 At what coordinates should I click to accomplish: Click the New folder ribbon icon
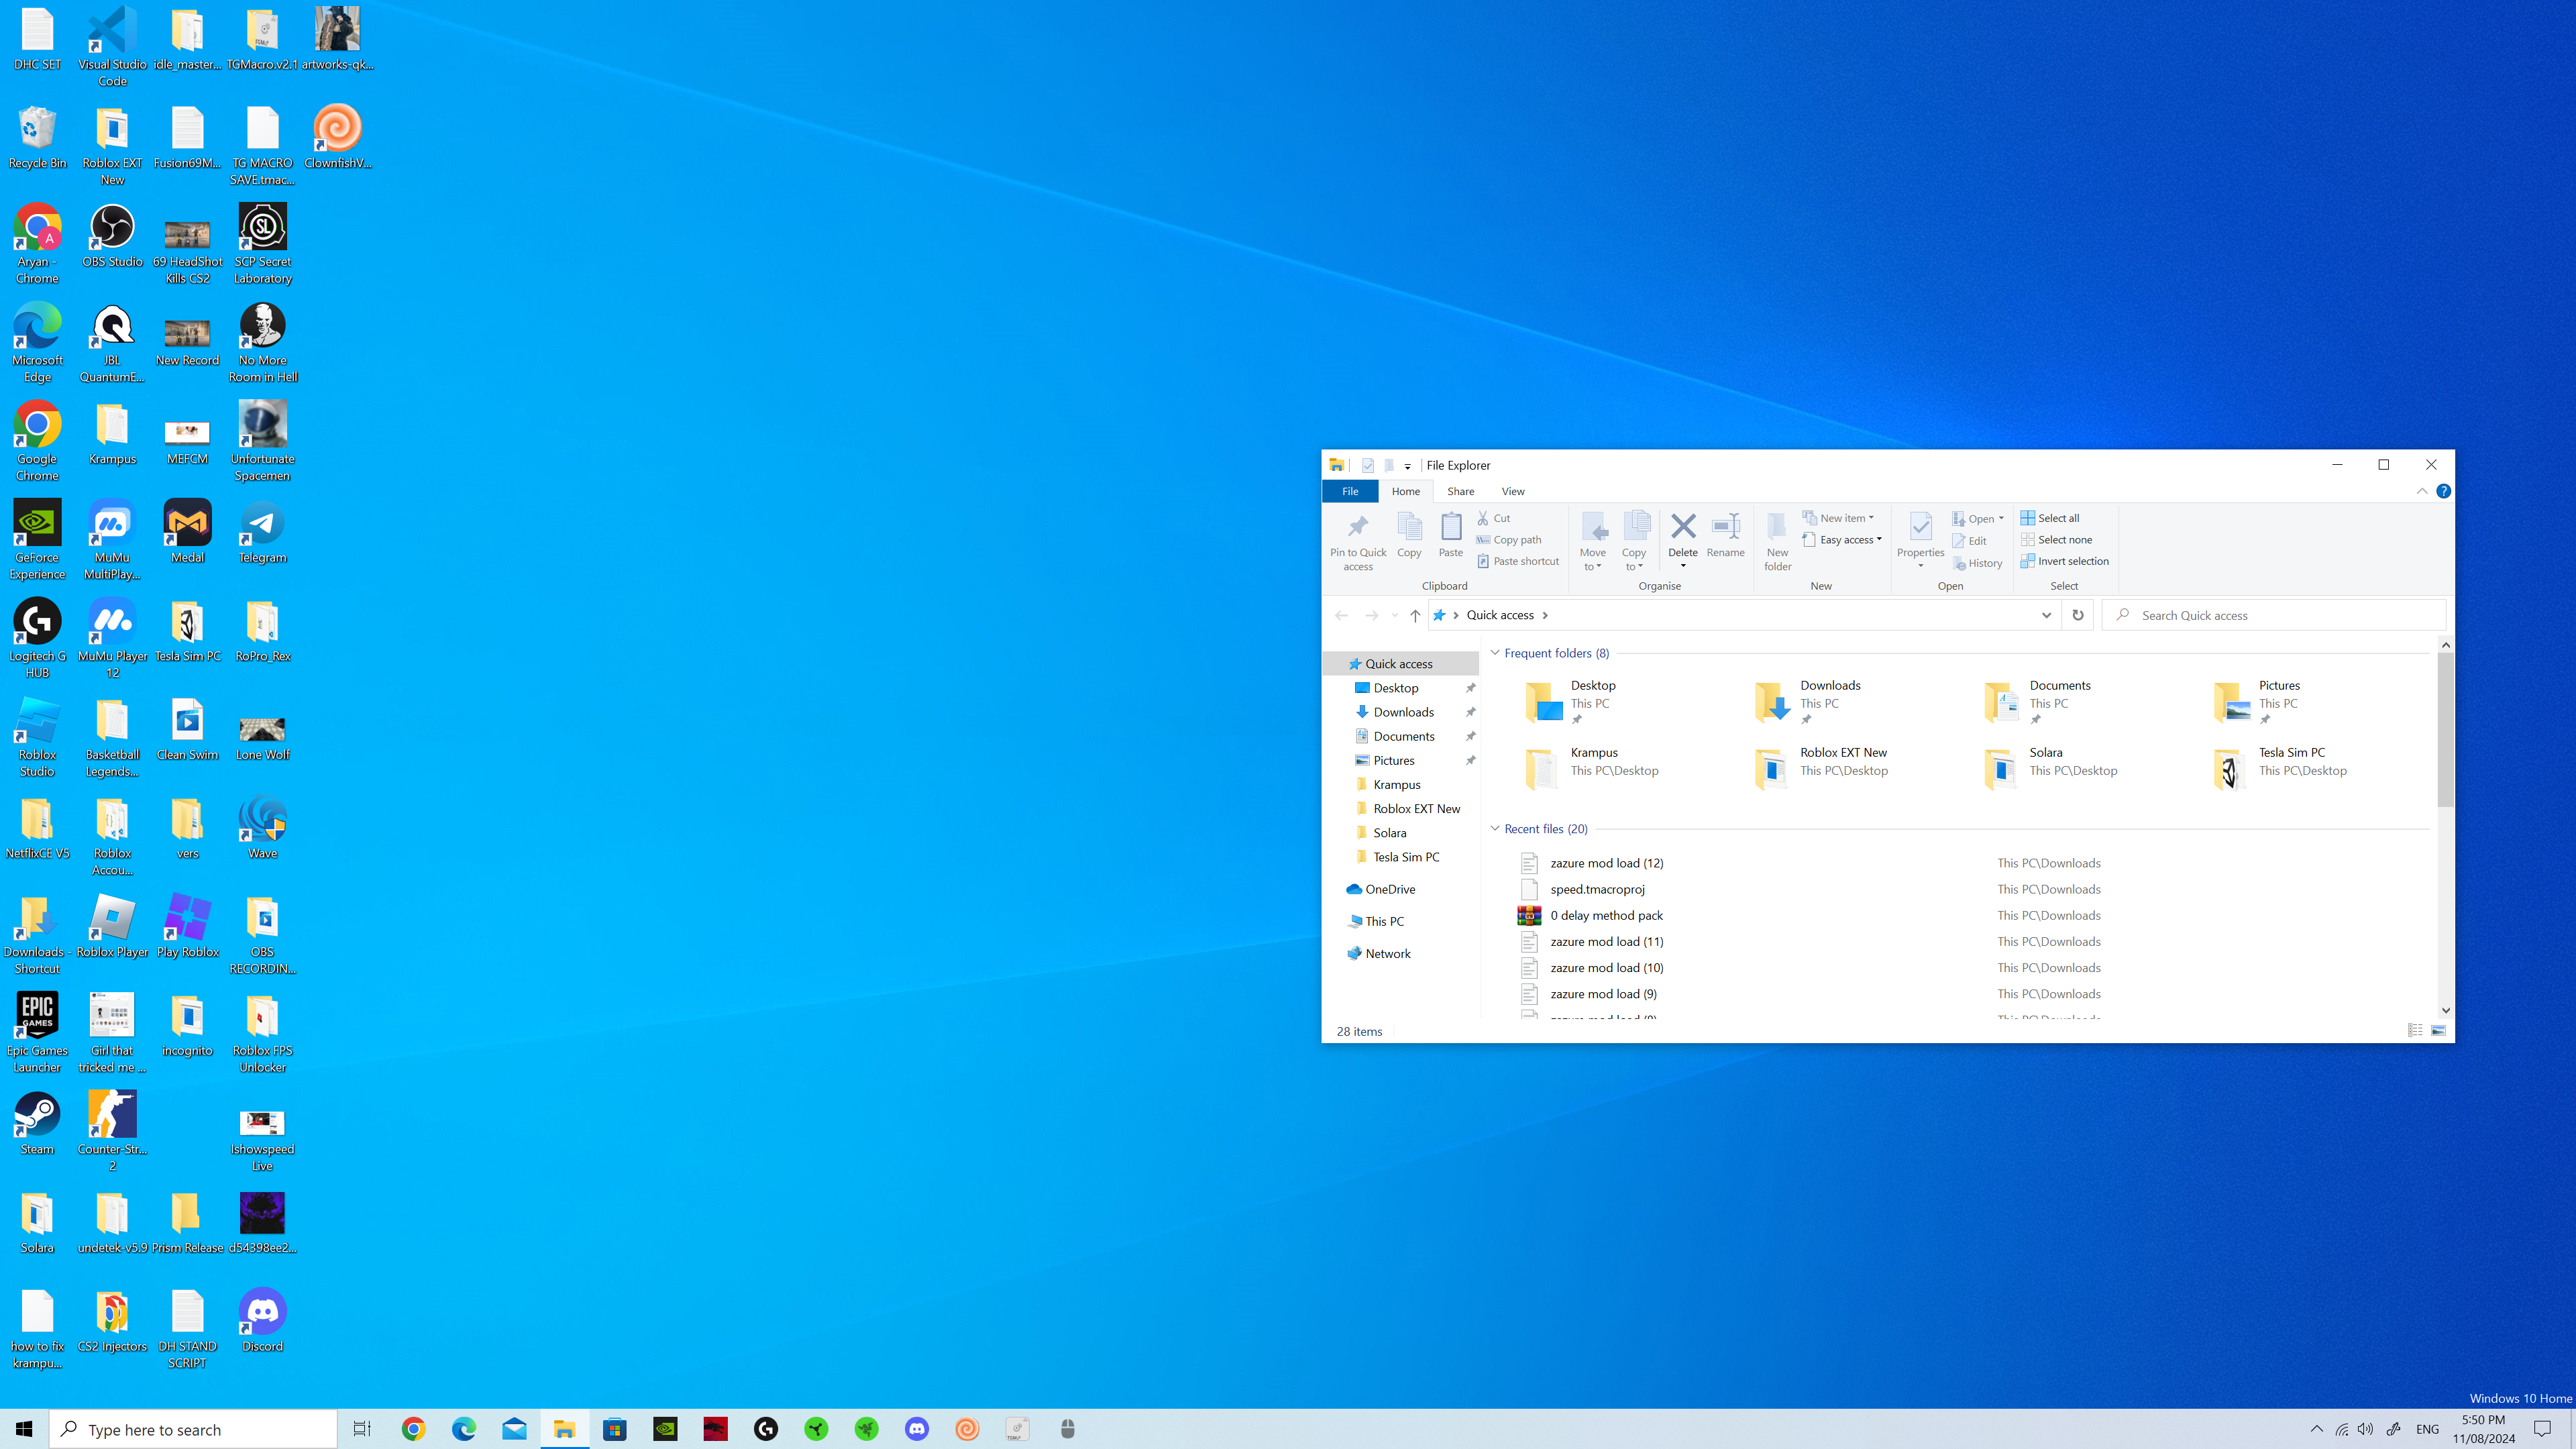pyautogui.click(x=1777, y=527)
